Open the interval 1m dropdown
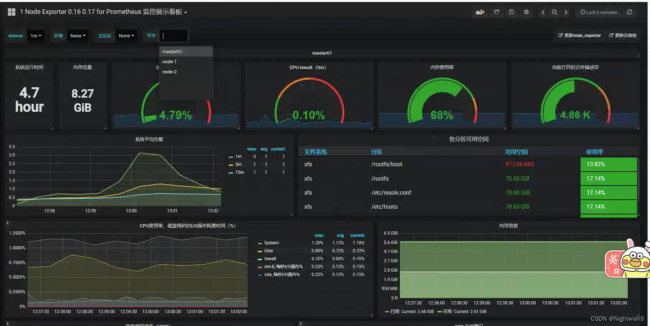 click(36, 36)
